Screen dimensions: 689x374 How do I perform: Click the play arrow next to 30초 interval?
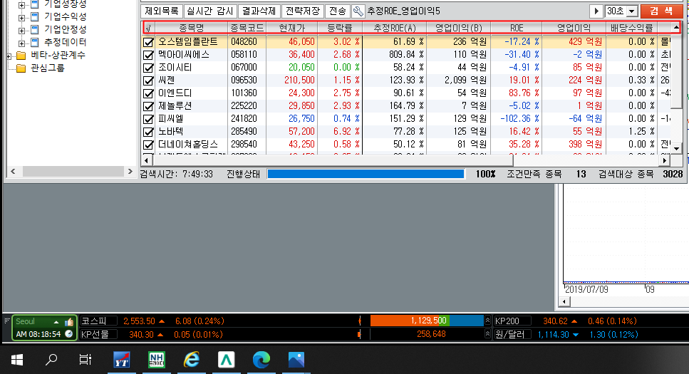pyautogui.click(x=596, y=11)
